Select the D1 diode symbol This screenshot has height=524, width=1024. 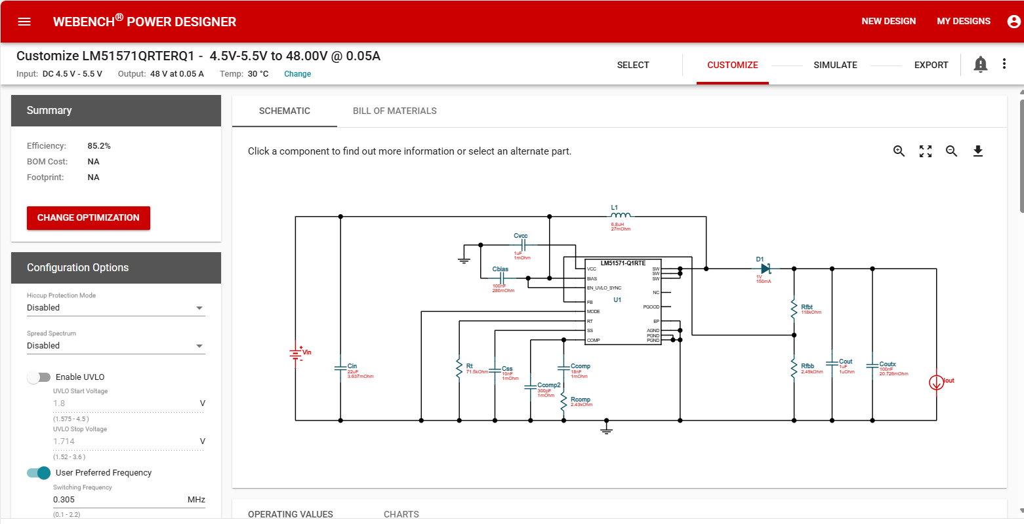point(765,269)
